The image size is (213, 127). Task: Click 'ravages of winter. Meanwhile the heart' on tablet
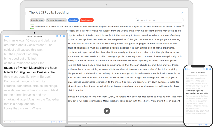pyautogui.click(x=31, y=68)
